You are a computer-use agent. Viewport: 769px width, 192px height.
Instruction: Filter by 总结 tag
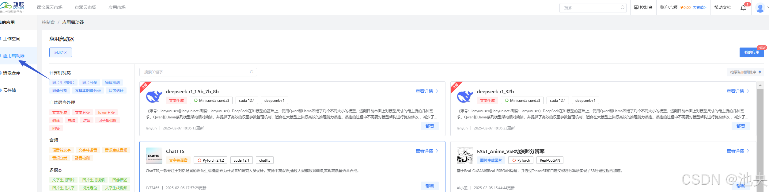pos(71,121)
